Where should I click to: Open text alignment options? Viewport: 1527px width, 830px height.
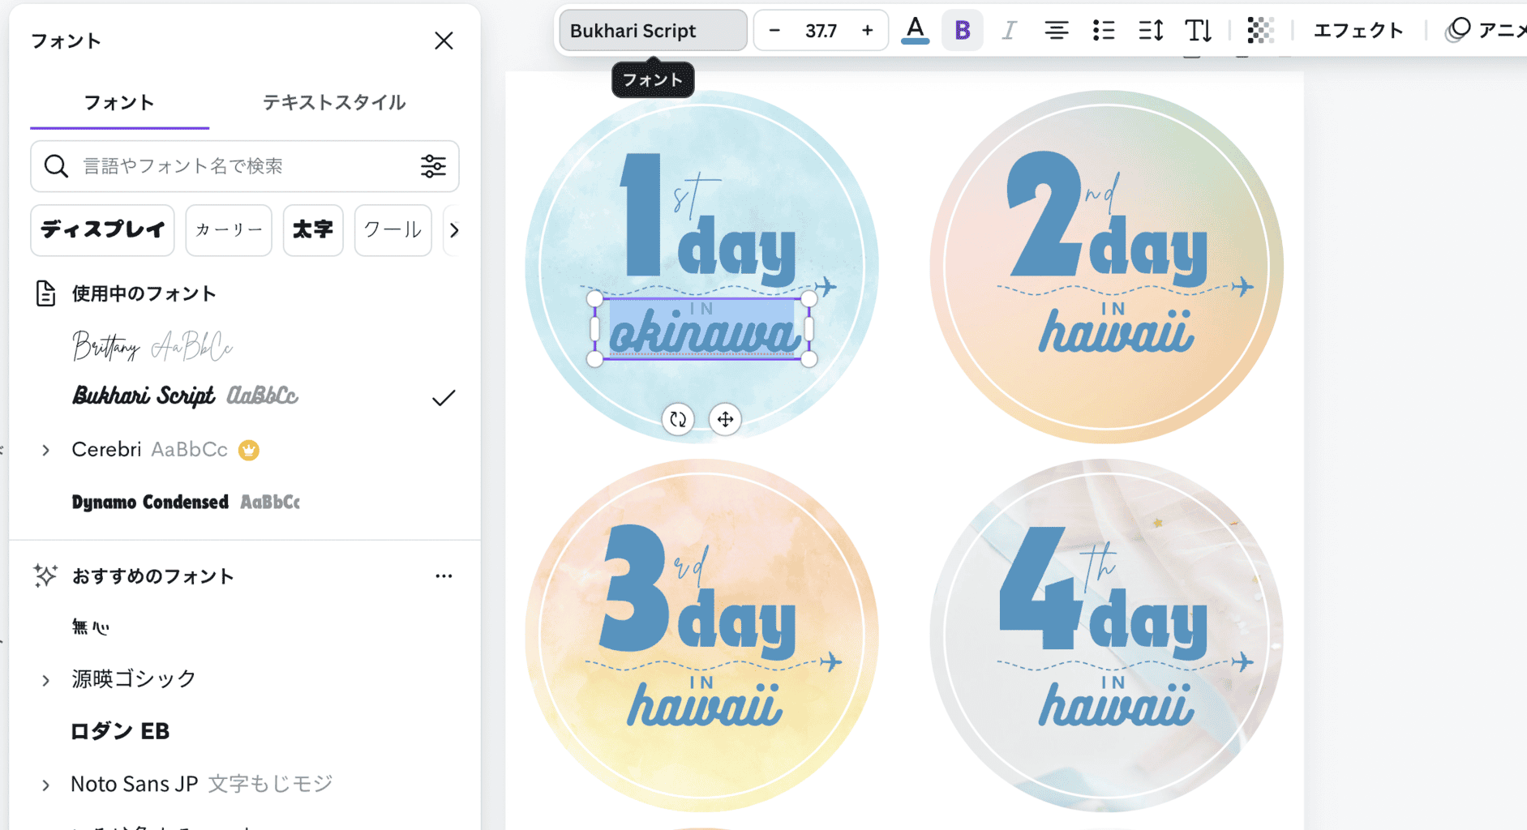click(1056, 31)
